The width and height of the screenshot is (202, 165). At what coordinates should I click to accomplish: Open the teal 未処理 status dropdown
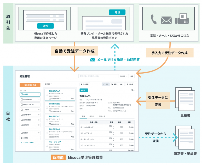pyautogui.click(x=84, y=90)
